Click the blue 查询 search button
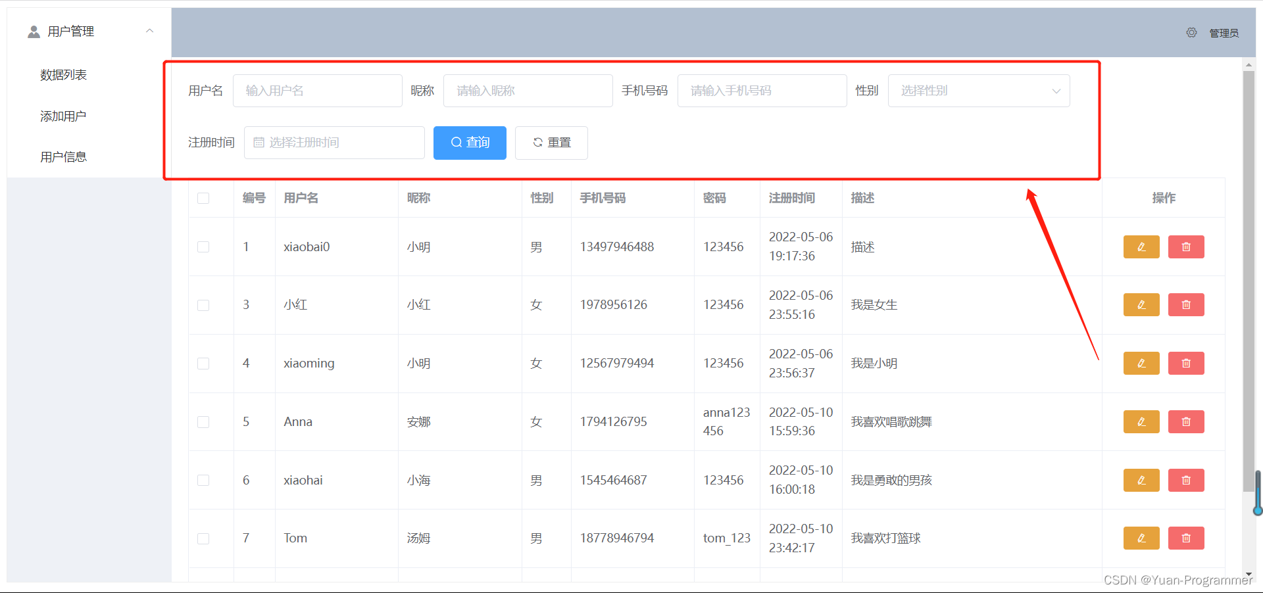1263x593 pixels. coord(470,143)
